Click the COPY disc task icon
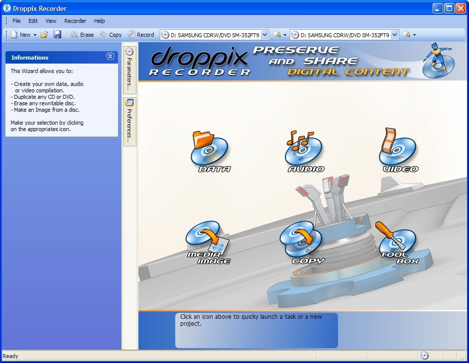The height and width of the screenshot is (363, 469). click(302, 243)
